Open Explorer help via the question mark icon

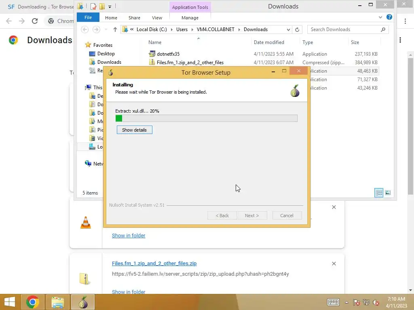point(389,17)
